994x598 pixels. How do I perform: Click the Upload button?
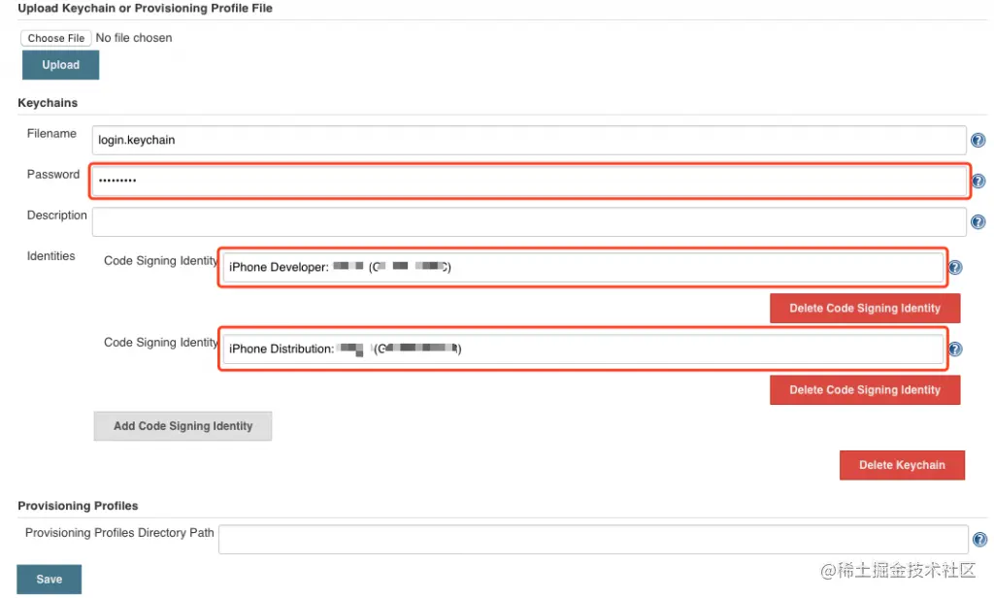click(61, 65)
